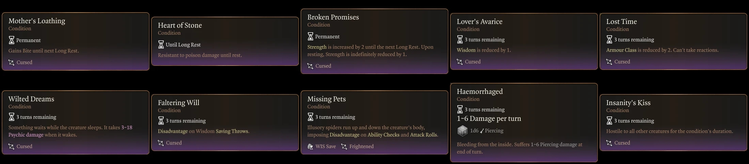Click the piercing damage icon beside Piercing
Image resolution: width=749 pixels, height=164 pixels.
482,131
